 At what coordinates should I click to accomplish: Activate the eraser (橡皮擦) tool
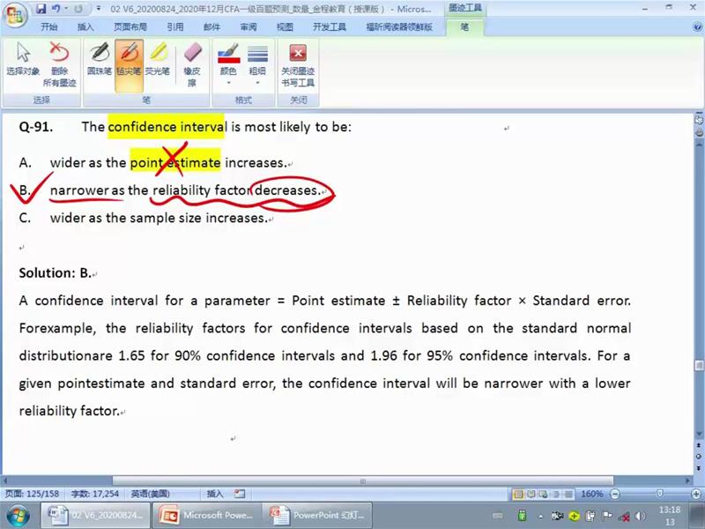coord(191,64)
